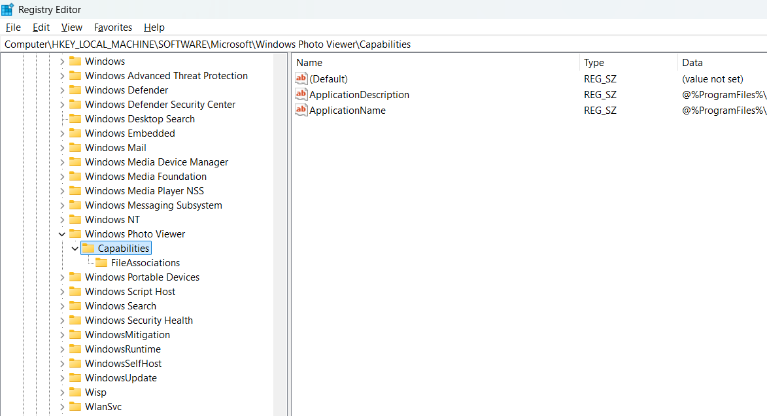Image resolution: width=767 pixels, height=416 pixels.
Task: Select the Capabilities key label
Action: click(x=124, y=249)
